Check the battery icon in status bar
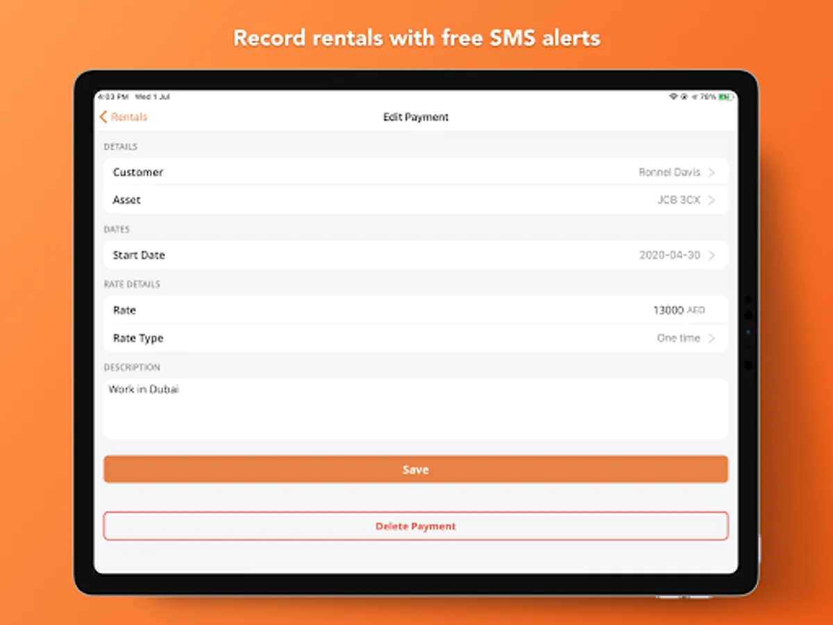 pos(725,97)
